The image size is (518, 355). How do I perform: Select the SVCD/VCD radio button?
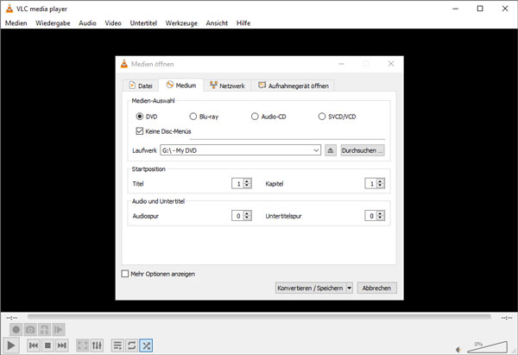click(322, 117)
